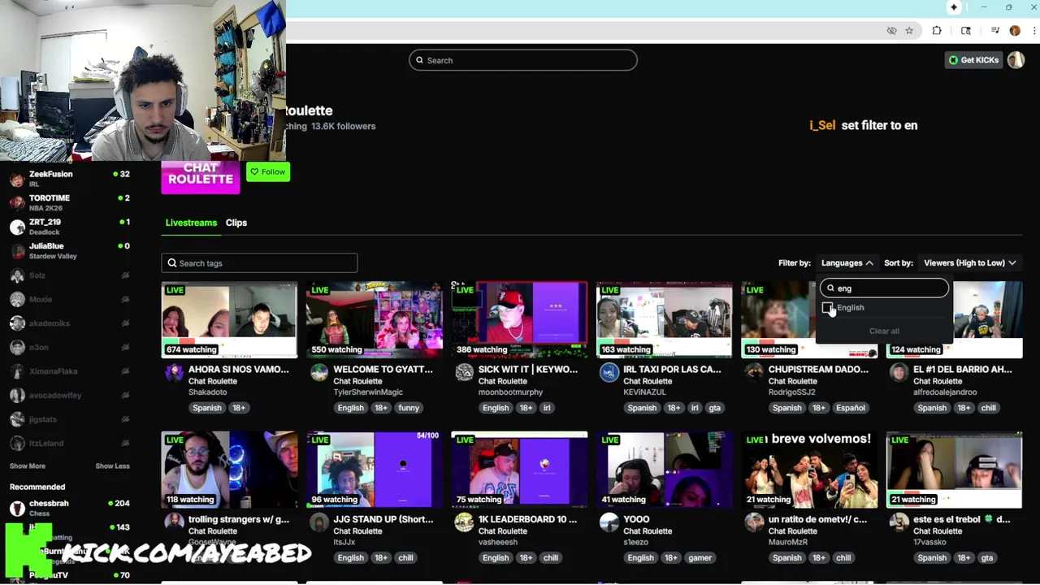This screenshot has height=585, width=1040.
Task: Open the offline channel XimenaFlaka in sidebar
Action: tap(69, 371)
